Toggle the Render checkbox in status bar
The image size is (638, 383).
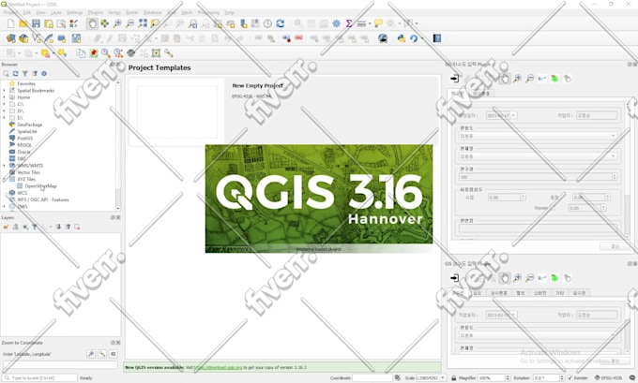(570, 378)
